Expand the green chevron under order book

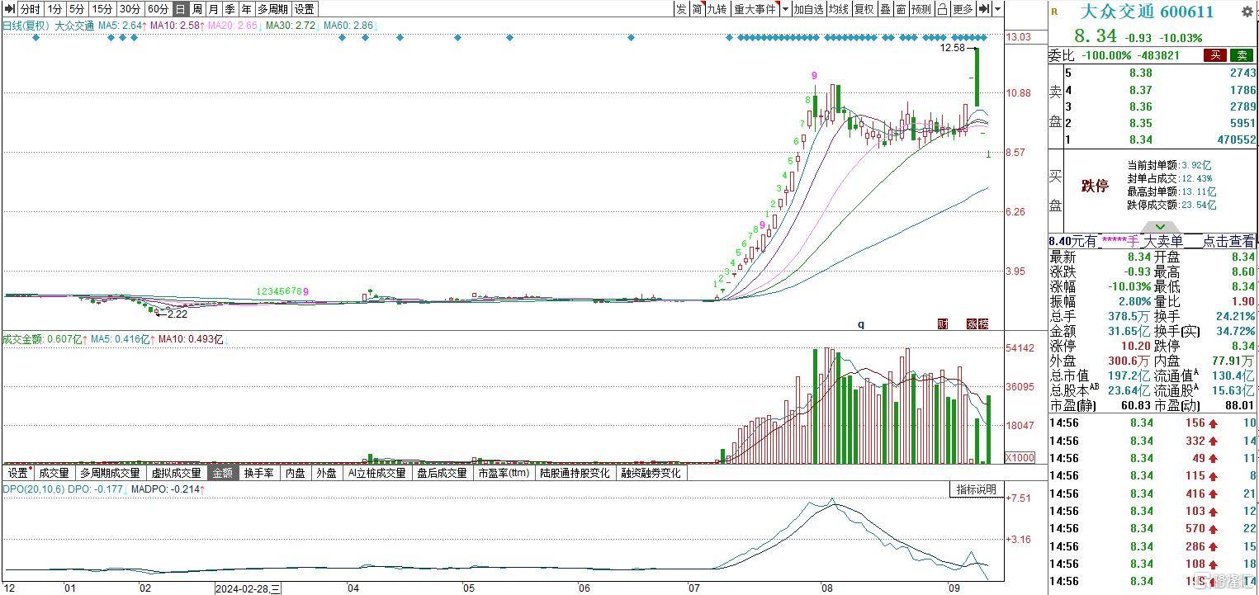[1160, 227]
